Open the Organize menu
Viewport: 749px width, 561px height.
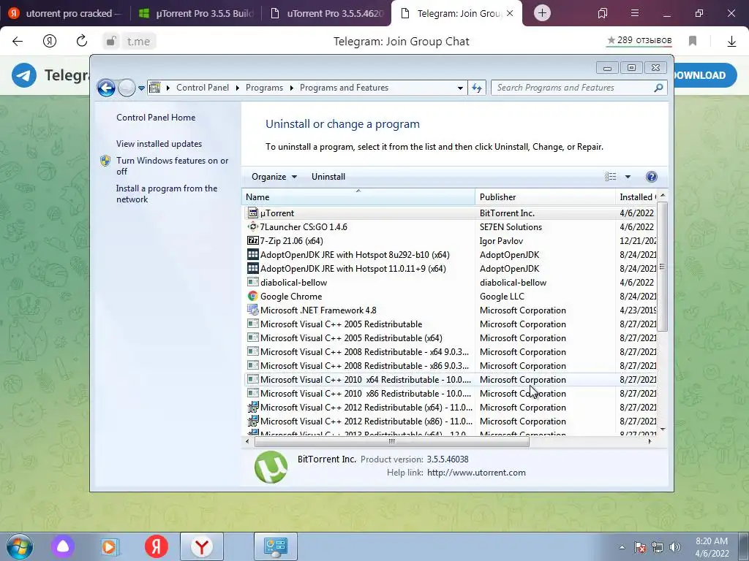click(x=274, y=177)
